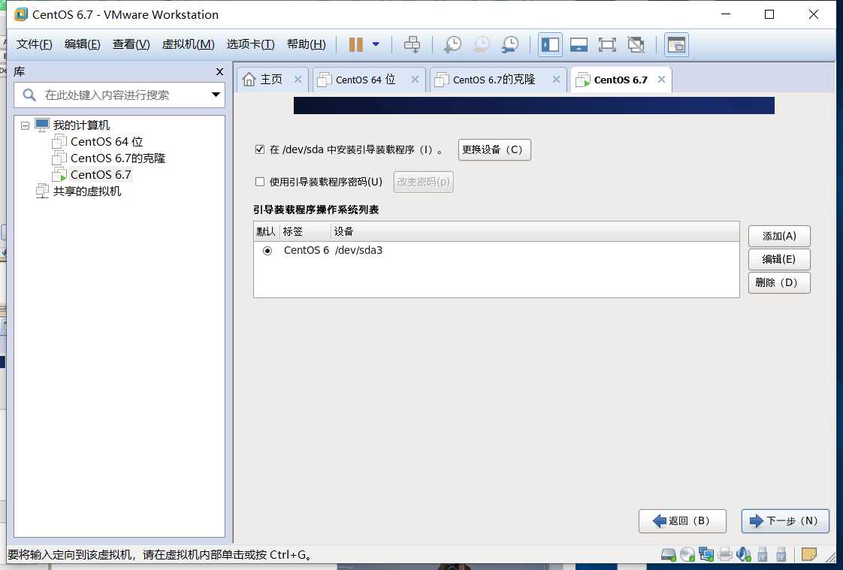
Task: Click the network adapter status icon
Action: click(x=706, y=554)
